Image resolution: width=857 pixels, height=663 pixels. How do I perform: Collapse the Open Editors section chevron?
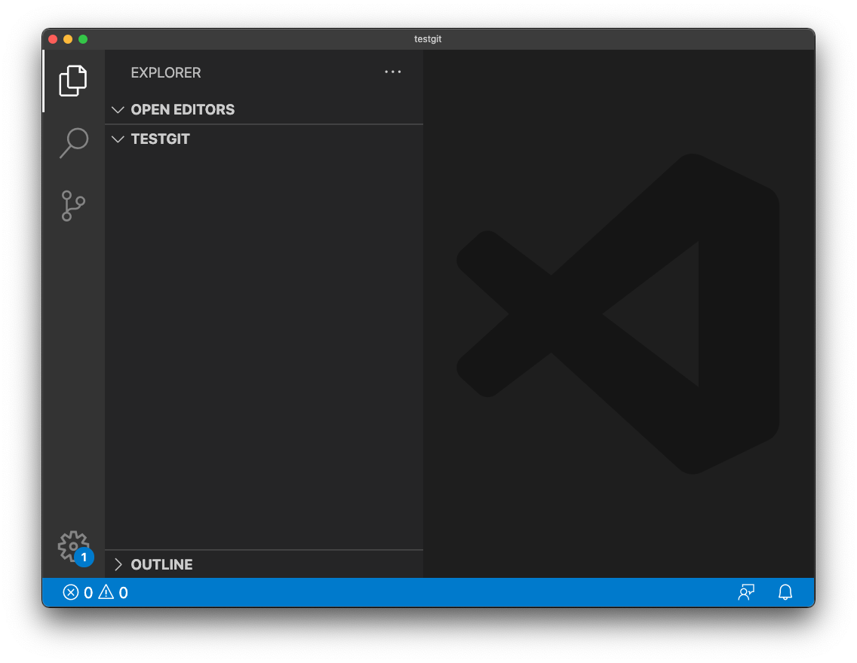point(118,110)
